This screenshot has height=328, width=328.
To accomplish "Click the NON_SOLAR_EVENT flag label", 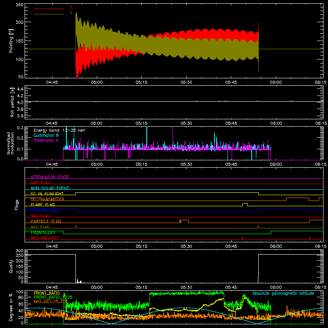I will [50, 188].
